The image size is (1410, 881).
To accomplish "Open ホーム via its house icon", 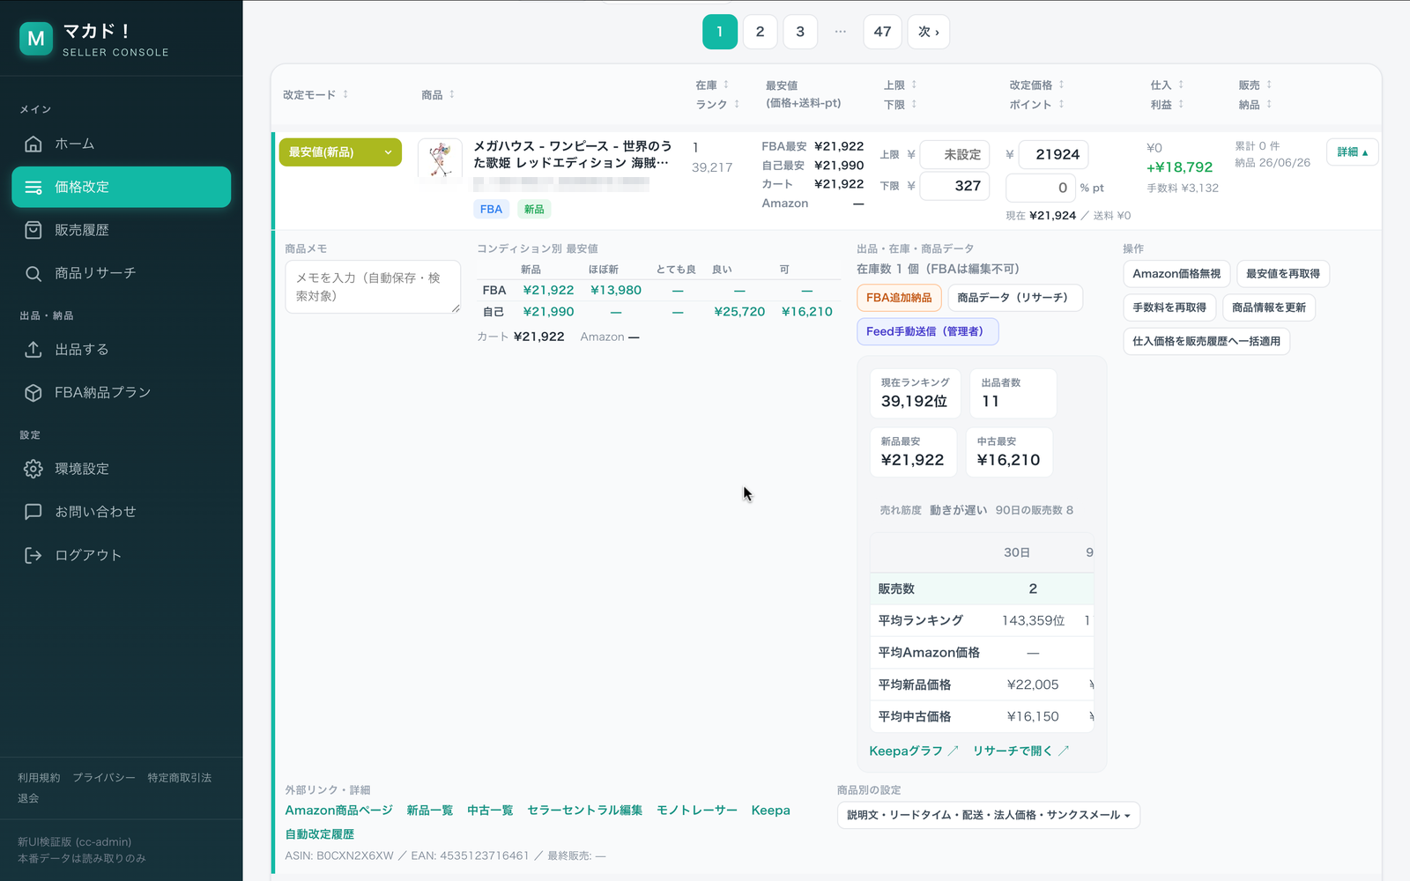I will point(33,144).
